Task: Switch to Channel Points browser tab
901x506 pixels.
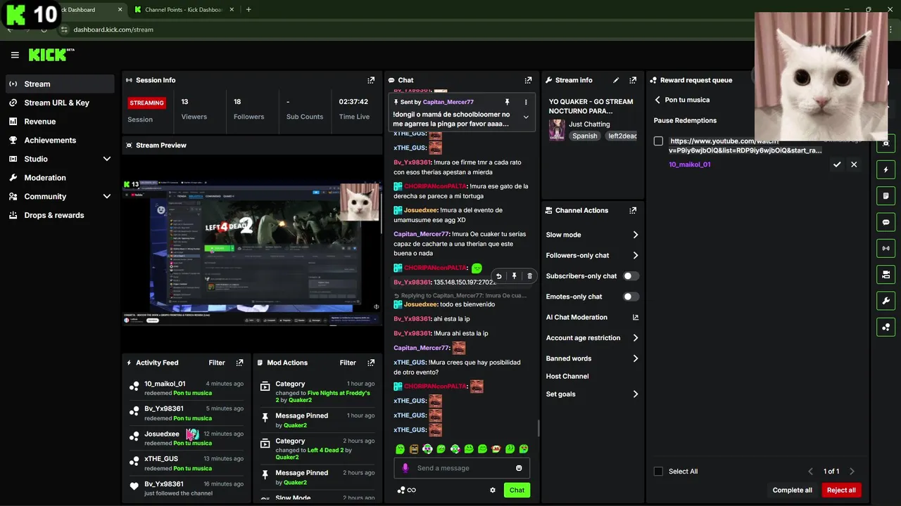Action: tap(184, 10)
